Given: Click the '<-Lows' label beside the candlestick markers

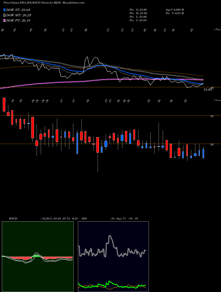Looking at the screenshot, I should click(x=217, y=100).
